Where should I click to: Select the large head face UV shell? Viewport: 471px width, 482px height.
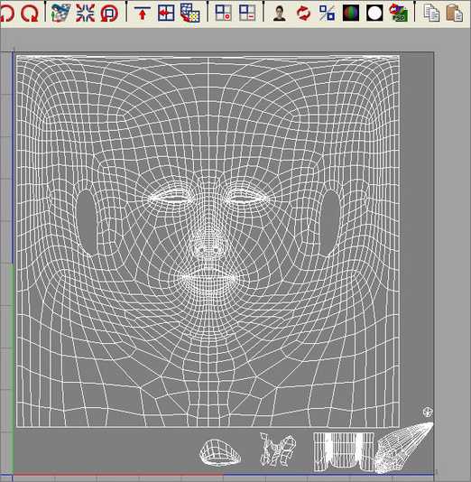click(208, 241)
